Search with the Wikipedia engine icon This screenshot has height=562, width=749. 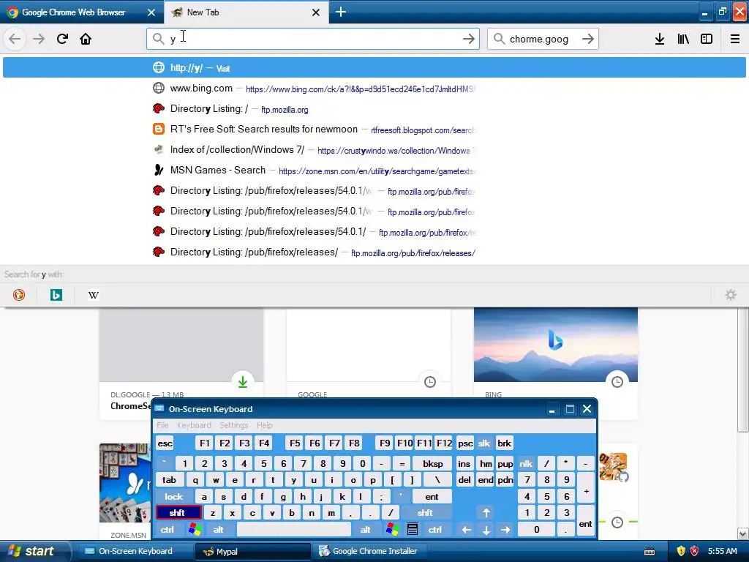tap(94, 295)
